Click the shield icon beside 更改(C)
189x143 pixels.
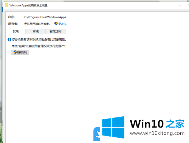pos(56,24)
